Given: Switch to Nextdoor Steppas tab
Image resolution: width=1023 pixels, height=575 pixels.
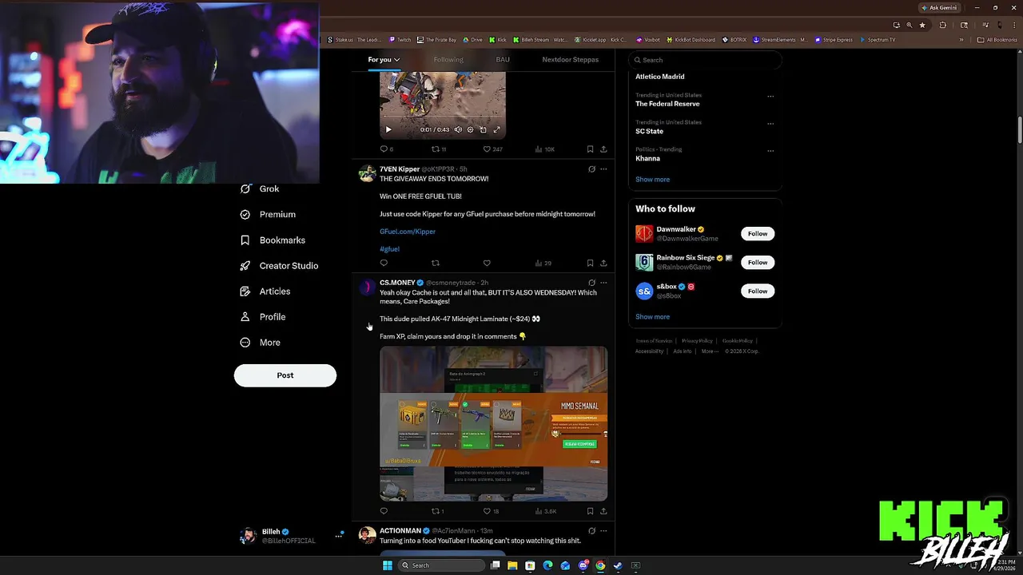Looking at the screenshot, I should [570, 60].
